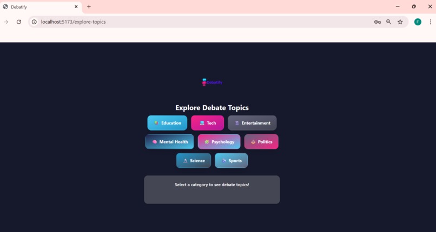Open the saved passwords key icon

tap(378, 22)
